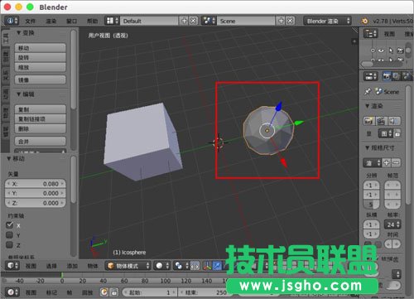Click the fullscreen icon beside display dropdown
Screen dimensions: 414x299
(x=397, y=133)
